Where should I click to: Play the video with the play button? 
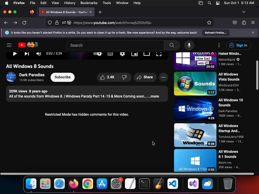15,54
